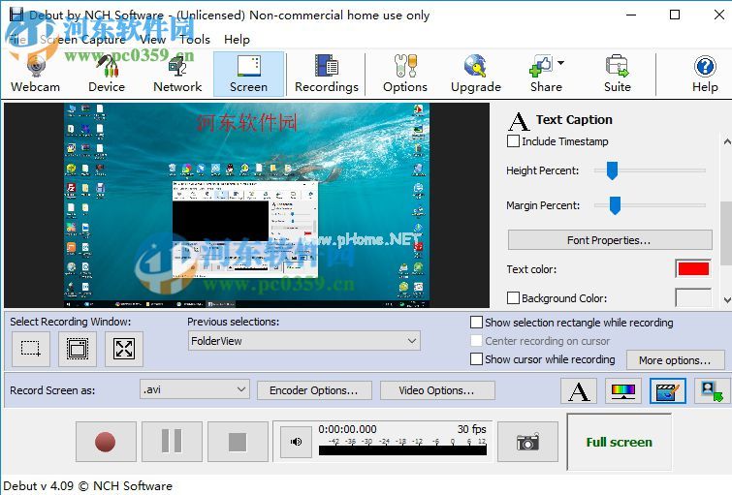
Task: Open the File menu
Action: (x=17, y=39)
